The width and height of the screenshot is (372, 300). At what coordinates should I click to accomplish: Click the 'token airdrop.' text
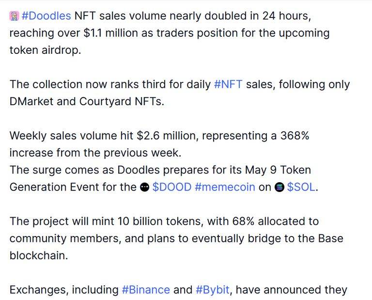pos(45,50)
